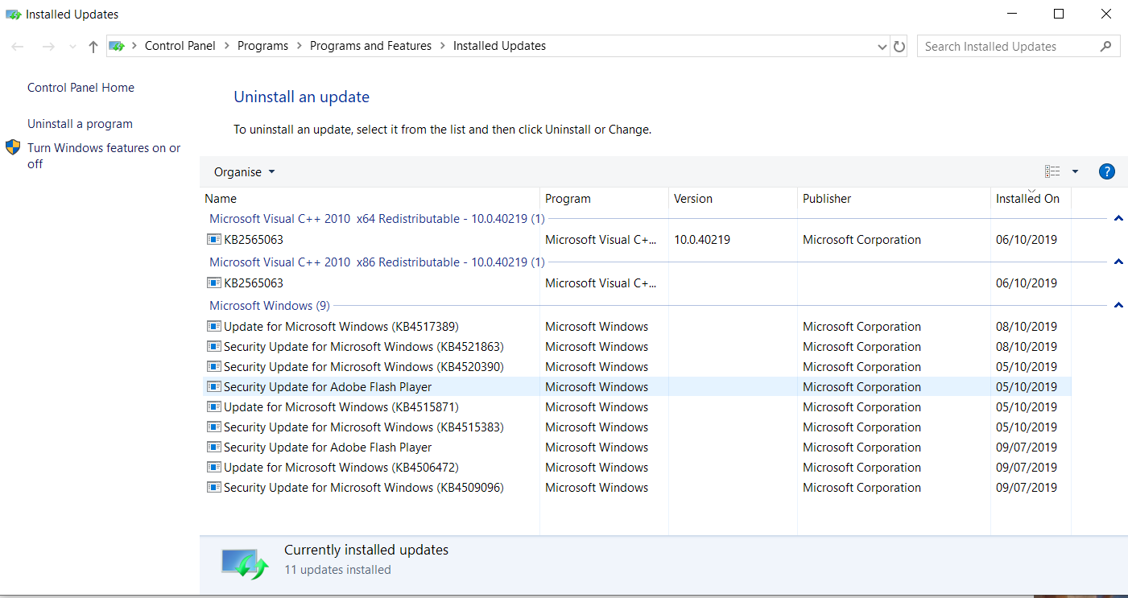The image size is (1128, 598).
Task: Select Update for Microsoft Windows (KB4506472)
Action: click(341, 468)
